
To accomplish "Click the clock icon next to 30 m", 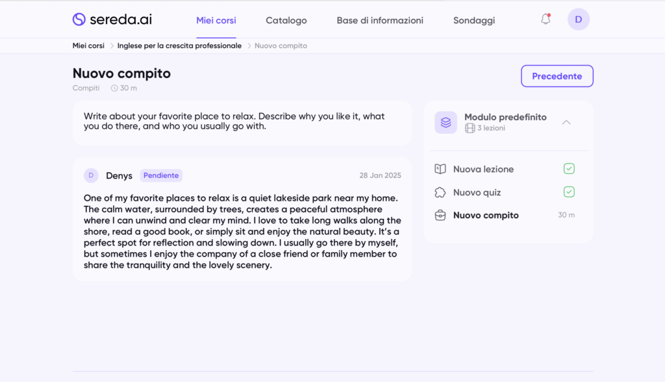I will [114, 88].
